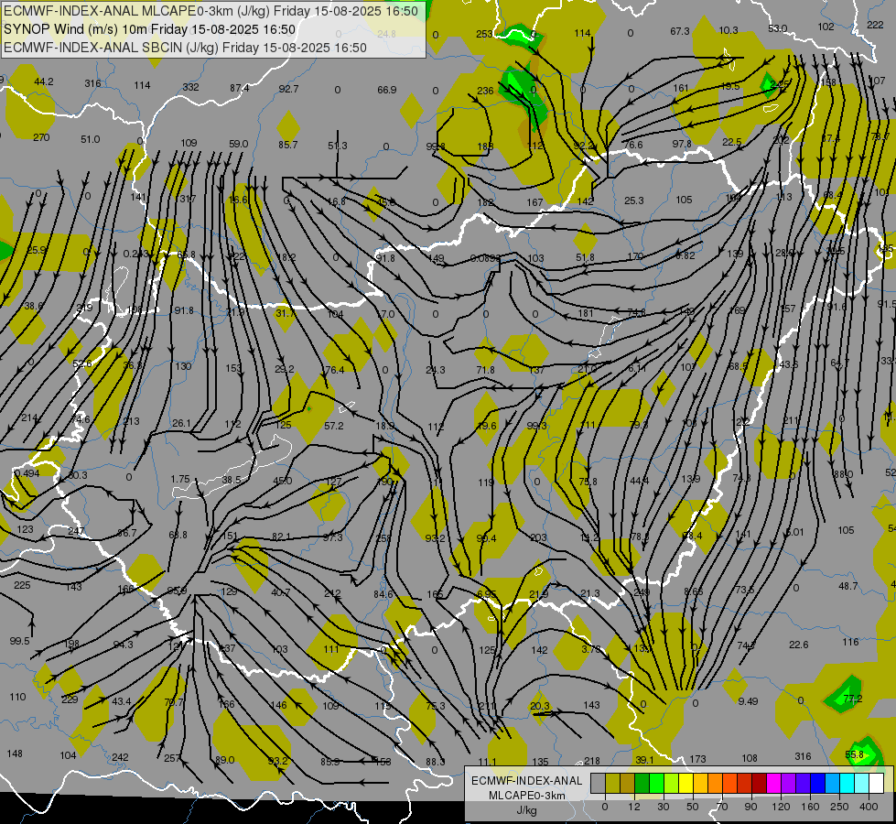Screen dimensions: 896x824
Task: Click the J/kg unit label in legend
Action: point(527,810)
